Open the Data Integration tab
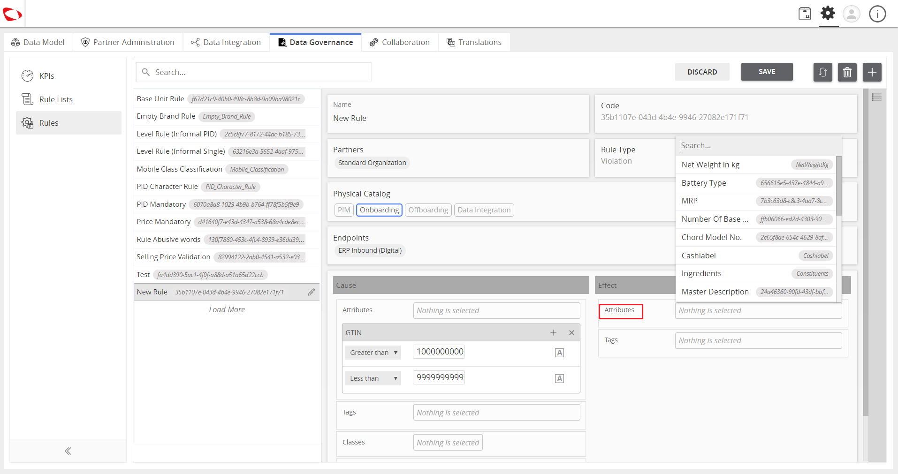The image size is (898, 474). point(226,42)
